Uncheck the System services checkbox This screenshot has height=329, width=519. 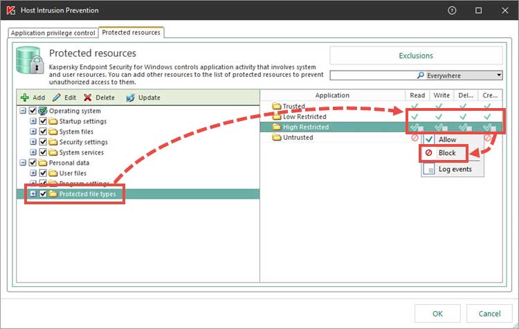tap(43, 152)
